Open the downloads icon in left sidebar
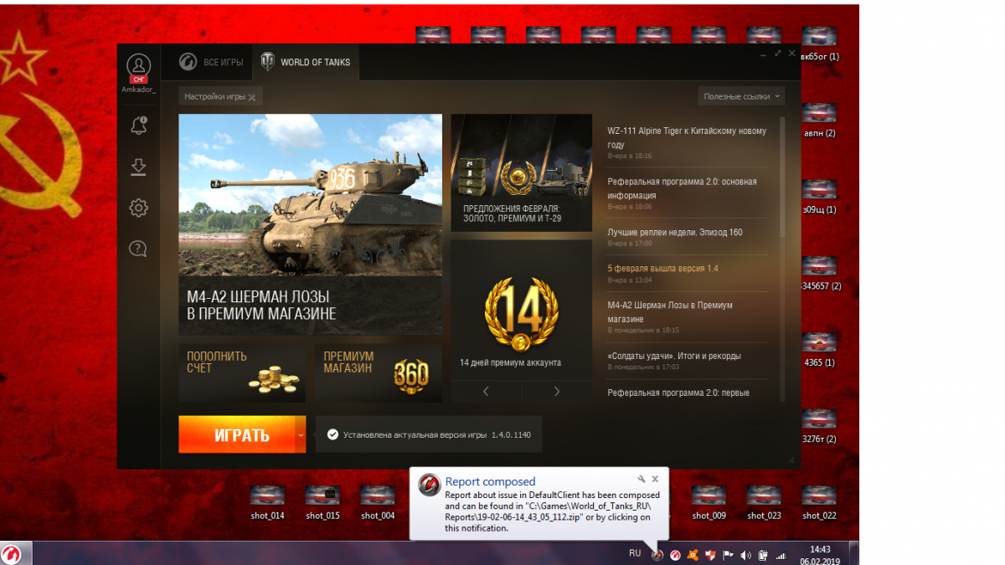This screenshot has height=565, width=1005. tap(138, 167)
